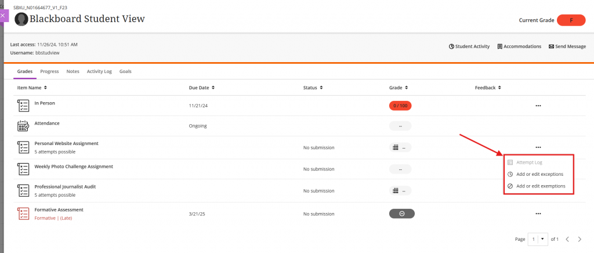Open the page number dropdown
This screenshot has height=253, width=594.
(x=538, y=239)
